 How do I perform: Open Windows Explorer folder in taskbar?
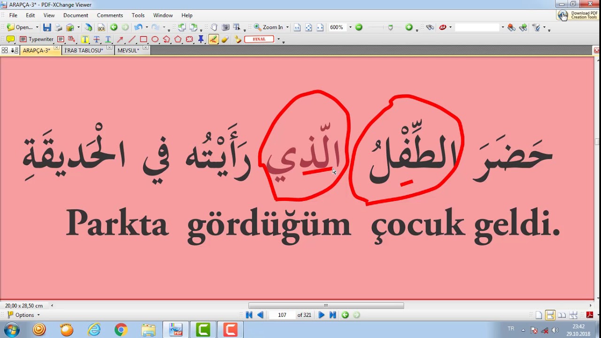click(x=148, y=330)
